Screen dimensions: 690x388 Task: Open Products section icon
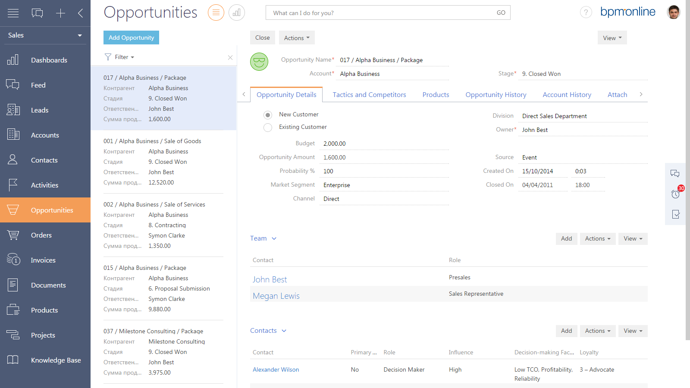13,310
